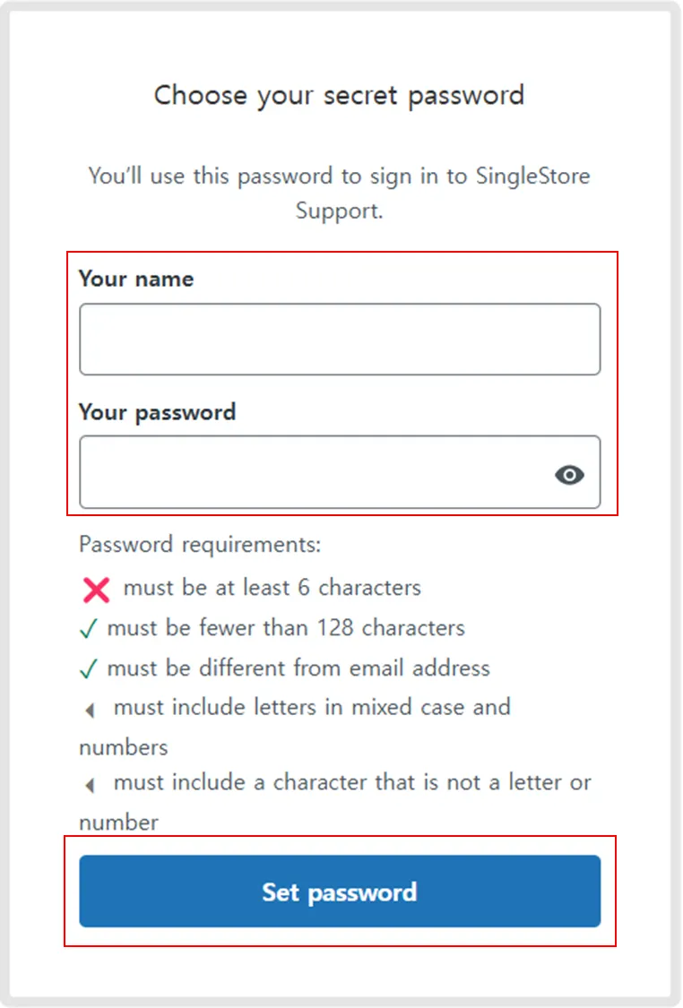Screen dimensions: 683x1008
Task: Focus the Your password input field
Action: click(314, 472)
